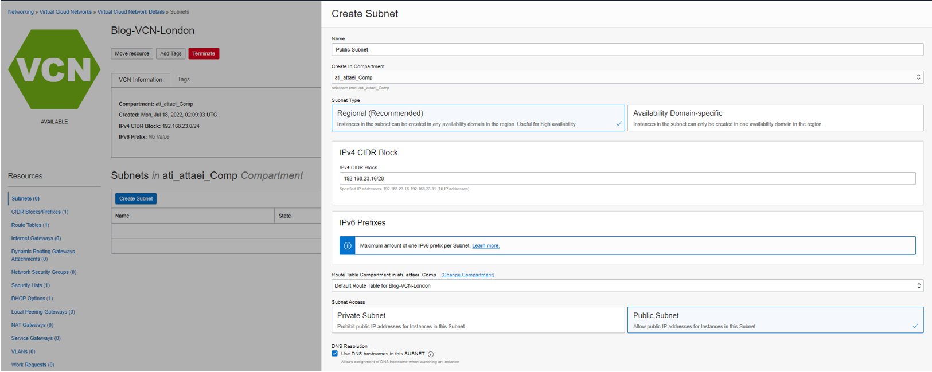Open the Create In Compartment dropdown

627,77
